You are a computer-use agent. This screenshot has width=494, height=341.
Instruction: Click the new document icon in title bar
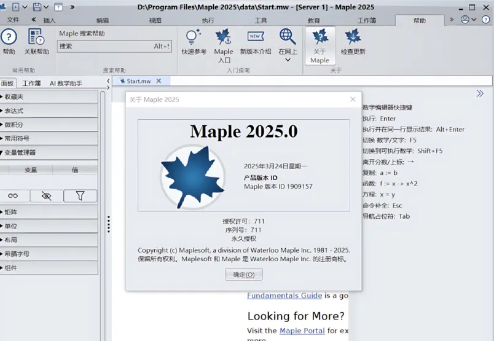15,7
